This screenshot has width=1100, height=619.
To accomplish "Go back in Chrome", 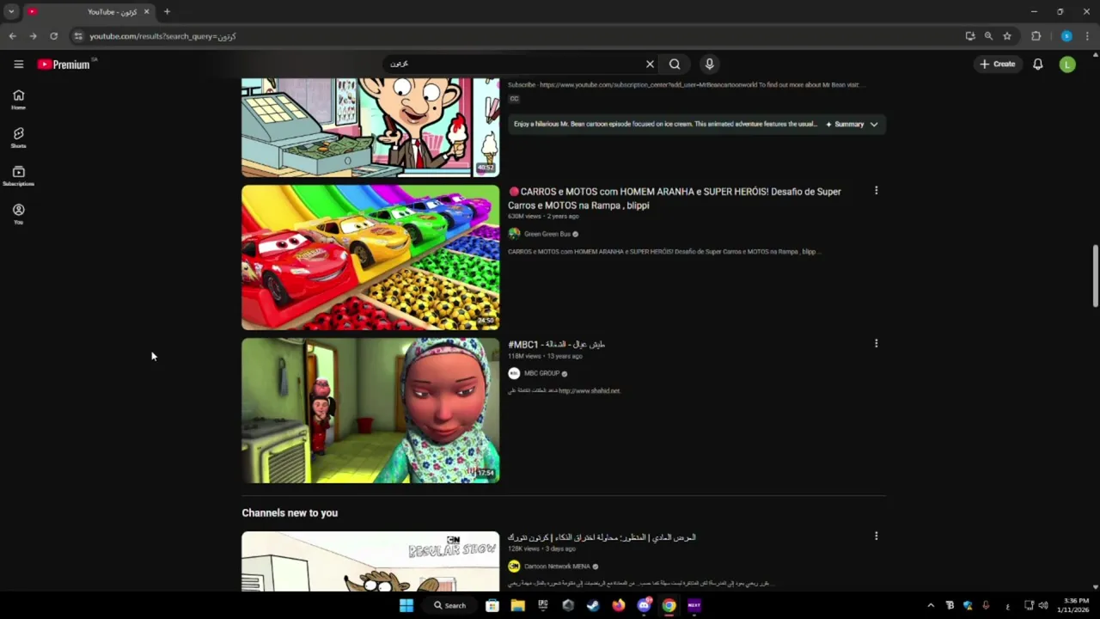I will (12, 36).
